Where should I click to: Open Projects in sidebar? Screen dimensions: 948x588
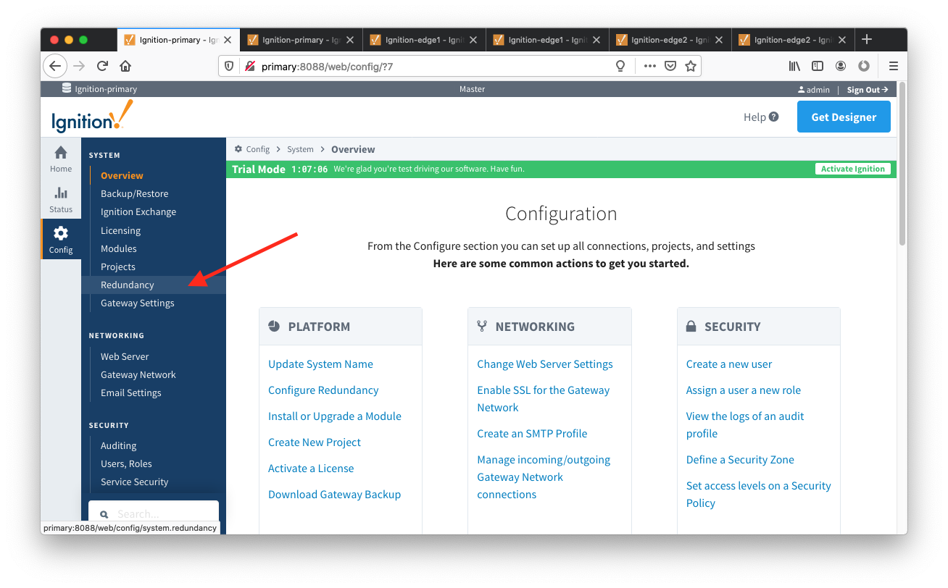pyautogui.click(x=117, y=266)
